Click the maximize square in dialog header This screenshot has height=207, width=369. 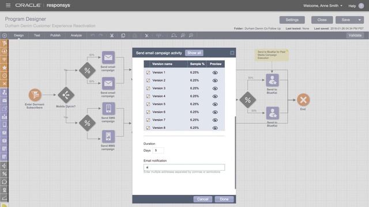232,53
